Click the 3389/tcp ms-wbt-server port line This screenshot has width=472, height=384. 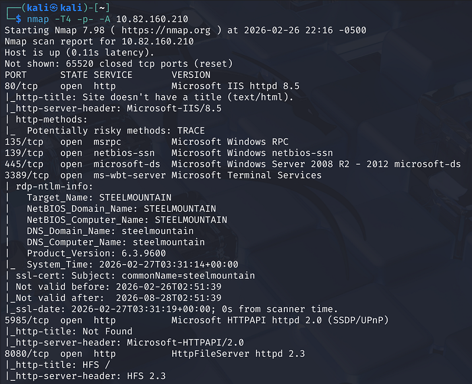click(x=163, y=175)
